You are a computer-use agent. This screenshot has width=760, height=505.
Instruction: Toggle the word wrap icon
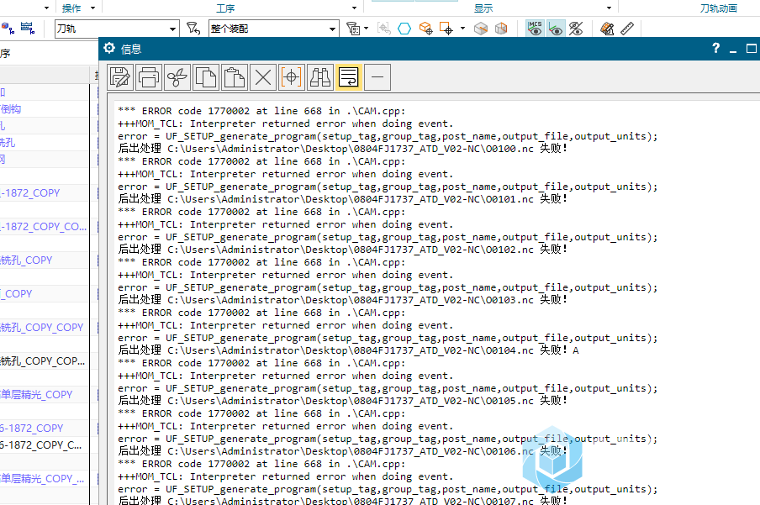(x=349, y=77)
